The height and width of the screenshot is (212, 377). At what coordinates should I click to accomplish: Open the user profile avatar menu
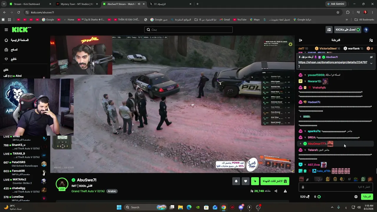click(366, 30)
